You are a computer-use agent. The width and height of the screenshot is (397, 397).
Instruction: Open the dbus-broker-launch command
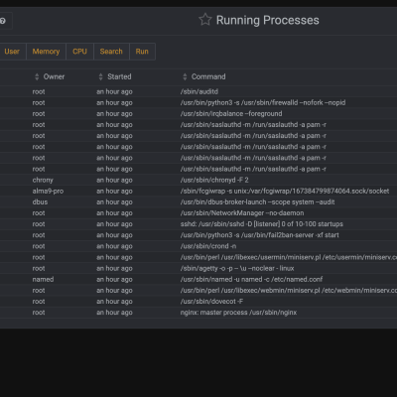[257, 202]
